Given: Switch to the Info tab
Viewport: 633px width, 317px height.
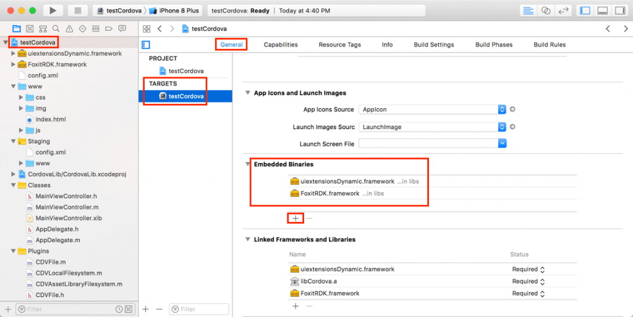Looking at the screenshot, I should point(387,44).
